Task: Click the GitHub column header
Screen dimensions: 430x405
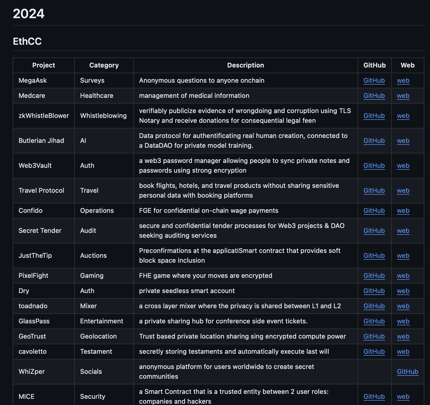Action: (374, 65)
